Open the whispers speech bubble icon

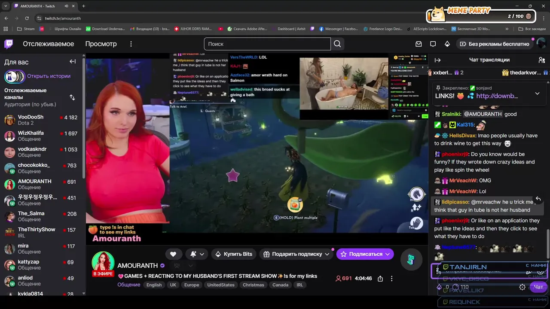pyautogui.click(x=433, y=44)
